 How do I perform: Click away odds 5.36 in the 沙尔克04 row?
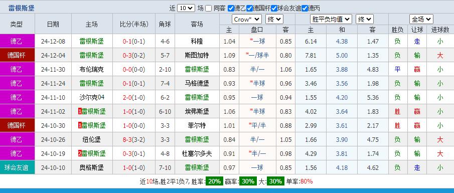coord(373,97)
